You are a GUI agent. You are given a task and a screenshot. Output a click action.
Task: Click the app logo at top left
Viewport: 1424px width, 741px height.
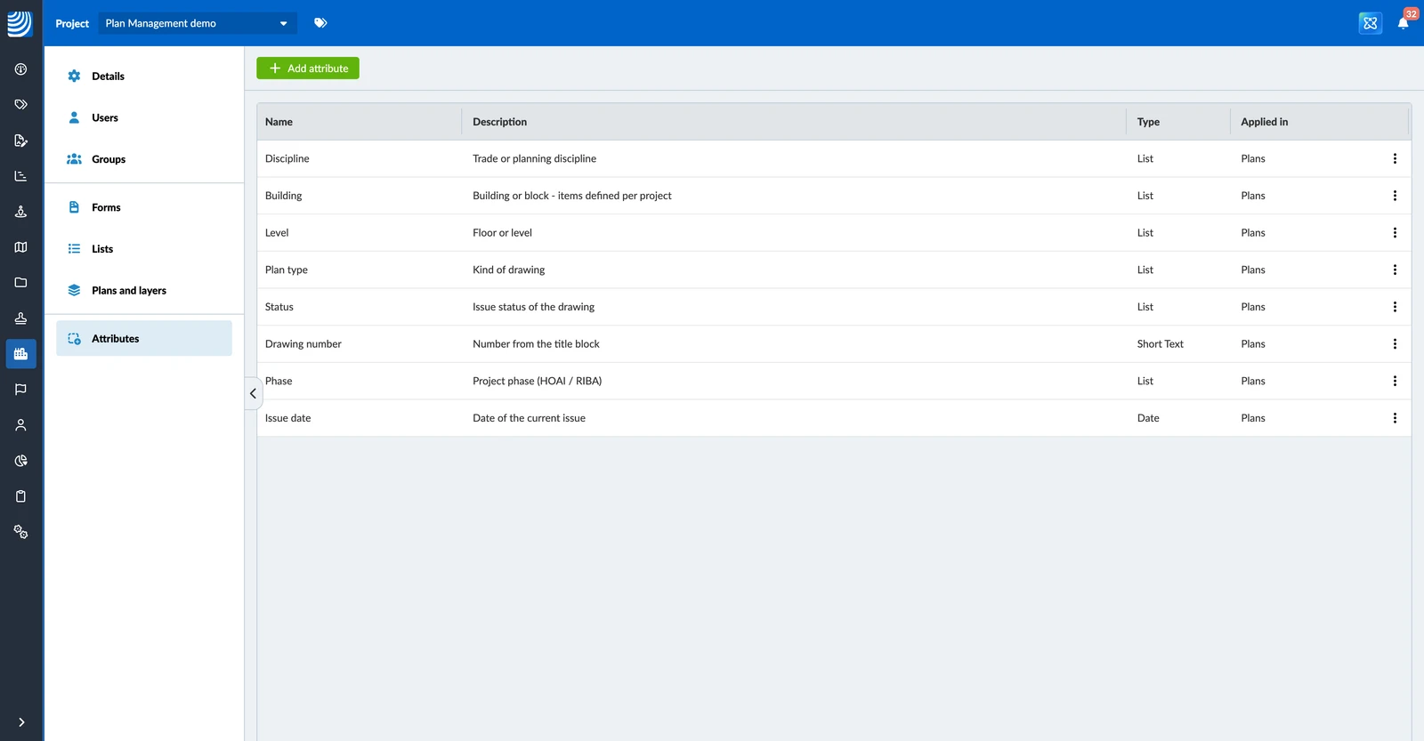point(20,23)
